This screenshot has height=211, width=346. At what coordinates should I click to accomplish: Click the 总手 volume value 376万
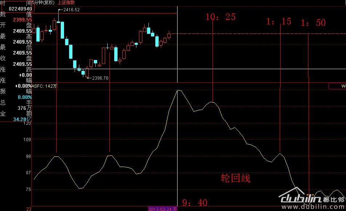pos(25,108)
